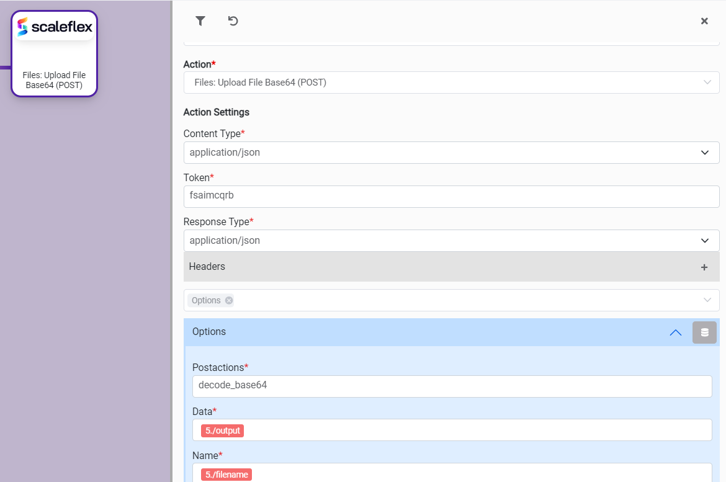Expand the optional fields multi-select arrow
The image size is (726, 482).
(707, 300)
